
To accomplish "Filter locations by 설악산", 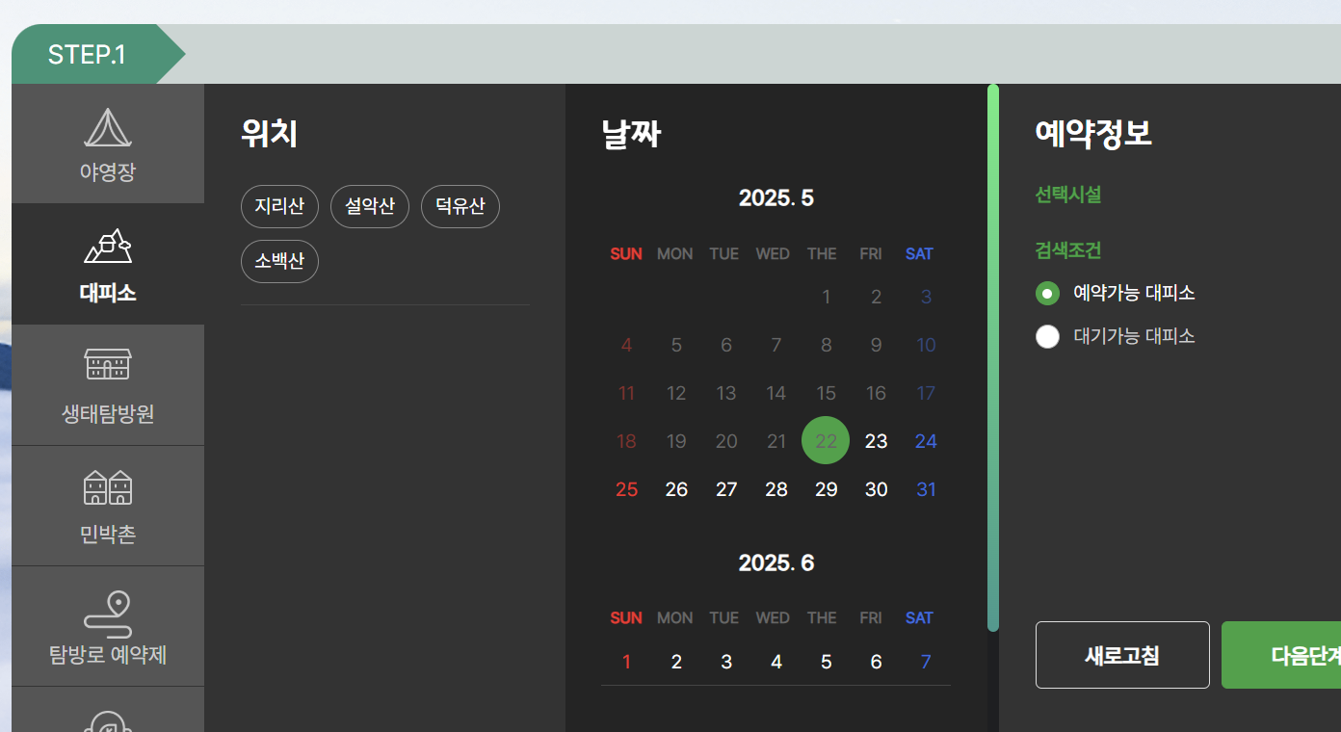I will tap(370, 206).
